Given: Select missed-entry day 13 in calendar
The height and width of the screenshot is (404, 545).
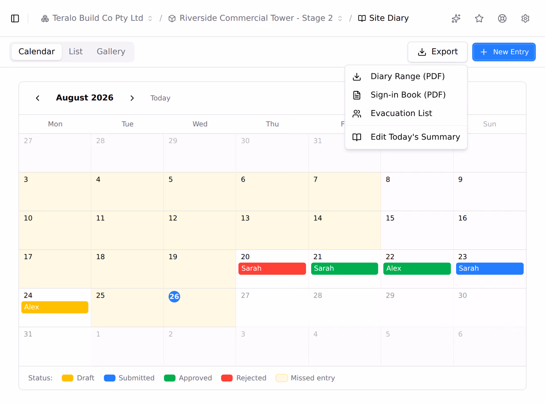Looking at the screenshot, I should click(x=272, y=230).
